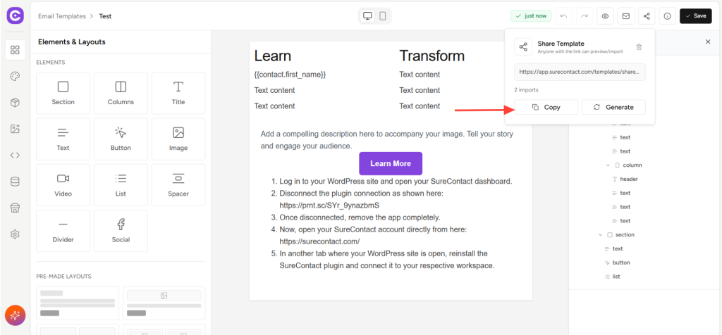Click the share link URL field
The height and width of the screenshot is (335, 722).
[580, 72]
